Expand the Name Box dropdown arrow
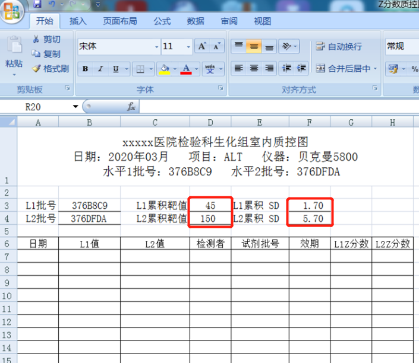The width and height of the screenshot is (419, 363). click(x=75, y=107)
